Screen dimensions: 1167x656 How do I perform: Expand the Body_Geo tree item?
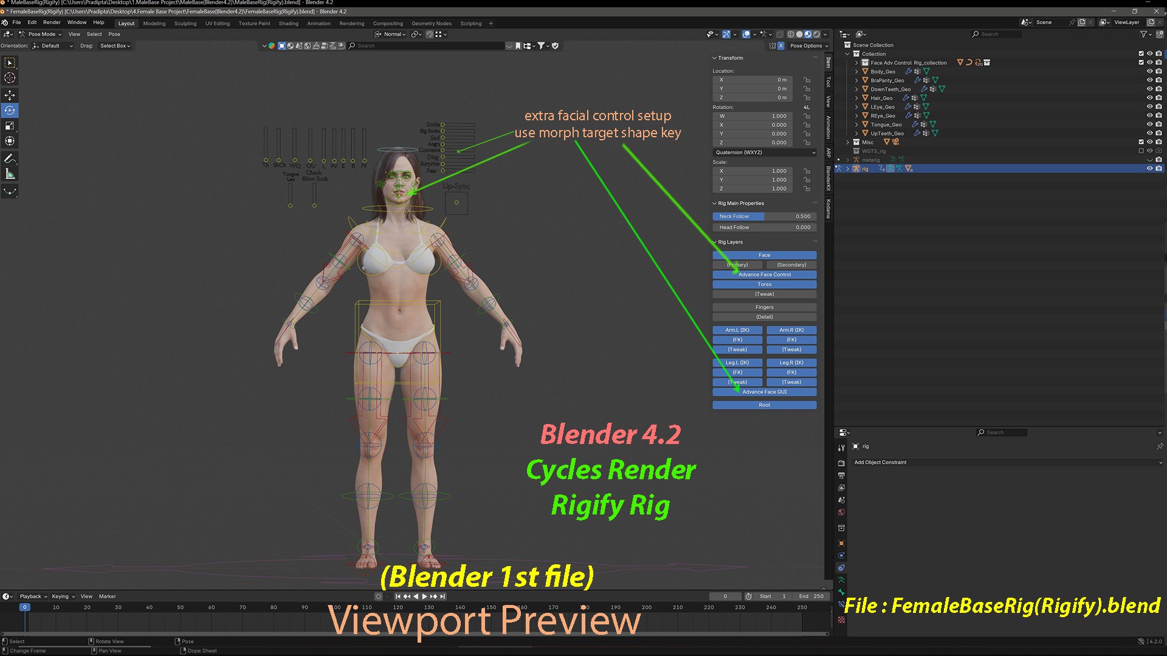856,72
